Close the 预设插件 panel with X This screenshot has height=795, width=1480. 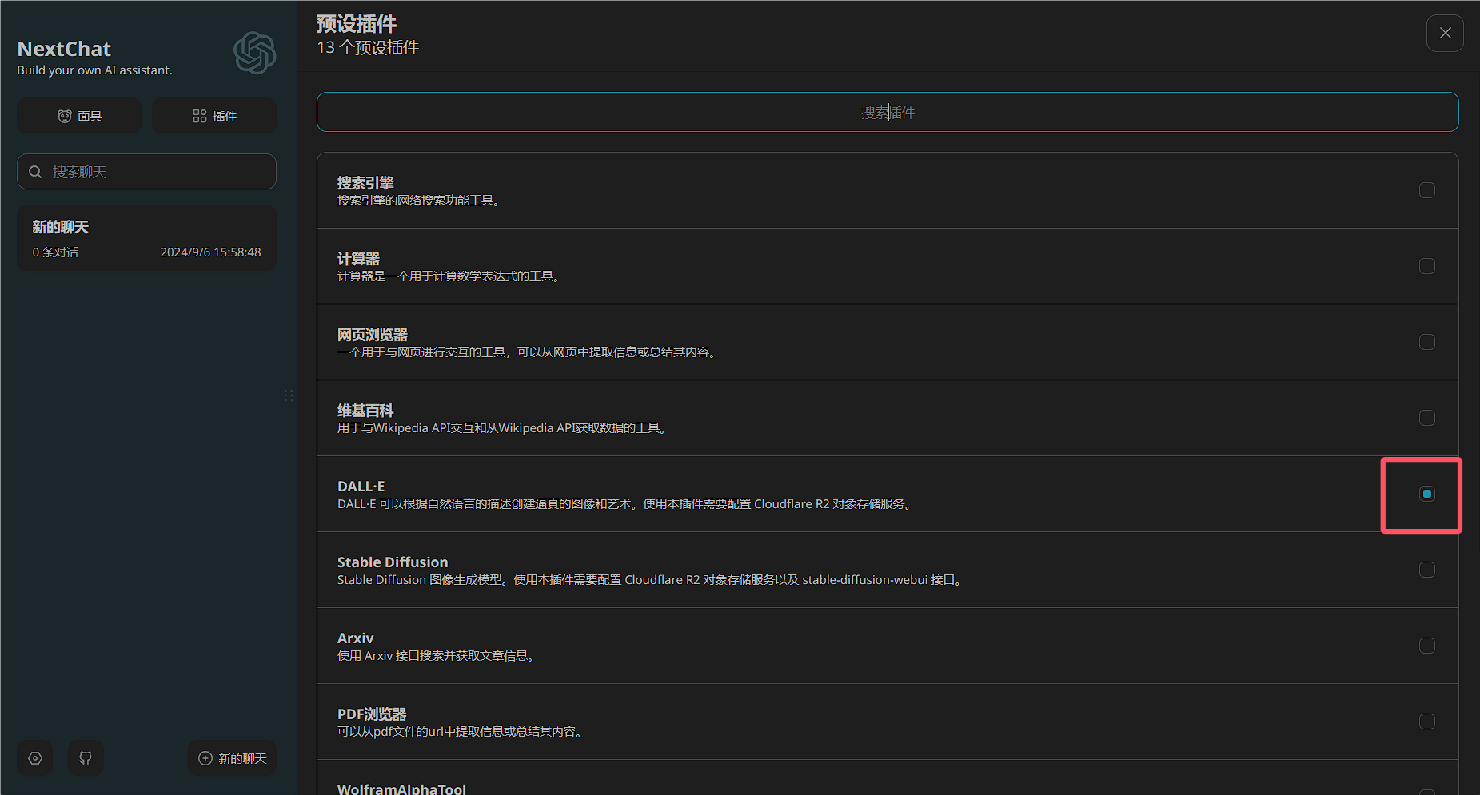pos(1445,33)
